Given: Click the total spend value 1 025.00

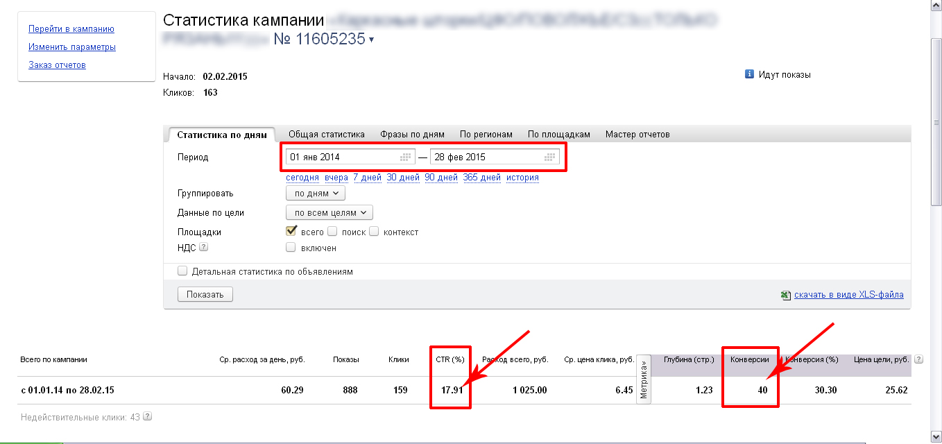Looking at the screenshot, I should click(x=529, y=390).
